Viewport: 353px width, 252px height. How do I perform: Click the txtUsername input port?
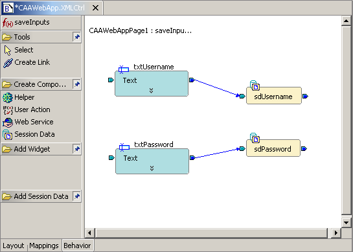[x=111, y=80]
